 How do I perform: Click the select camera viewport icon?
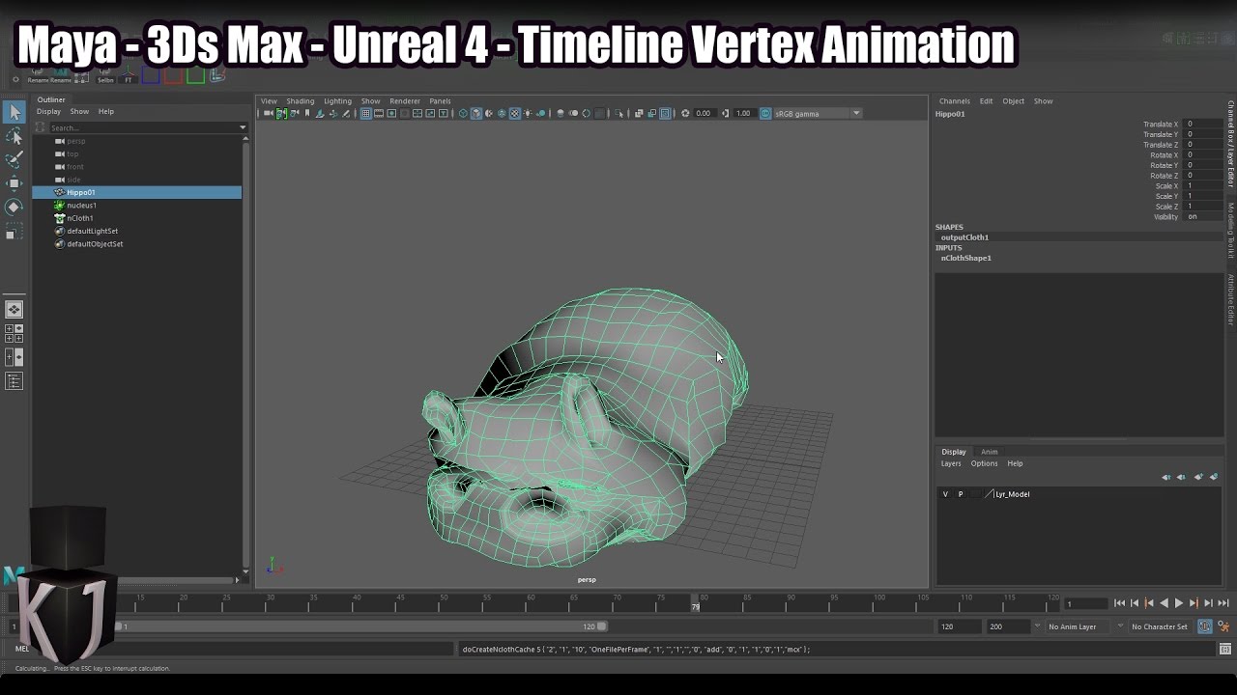pyautogui.click(x=269, y=113)
